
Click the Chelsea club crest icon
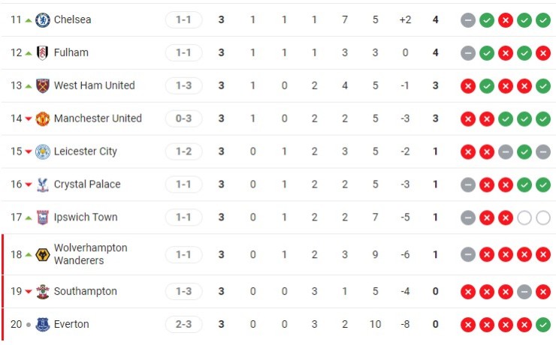(43, 19)
